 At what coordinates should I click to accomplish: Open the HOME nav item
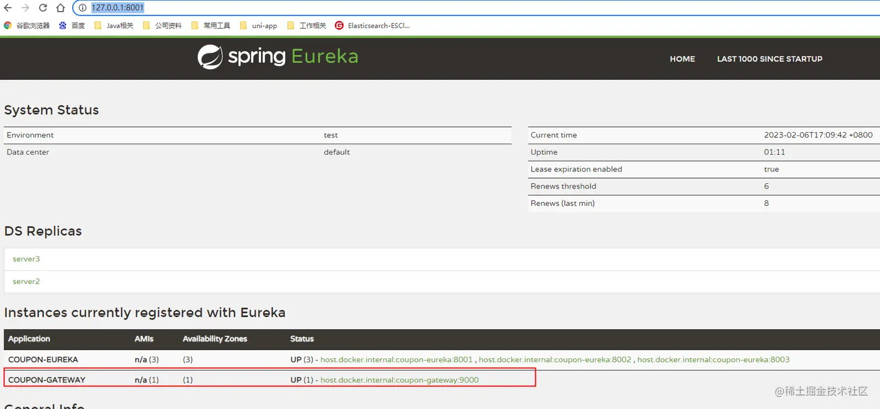[x=682, y=59]
